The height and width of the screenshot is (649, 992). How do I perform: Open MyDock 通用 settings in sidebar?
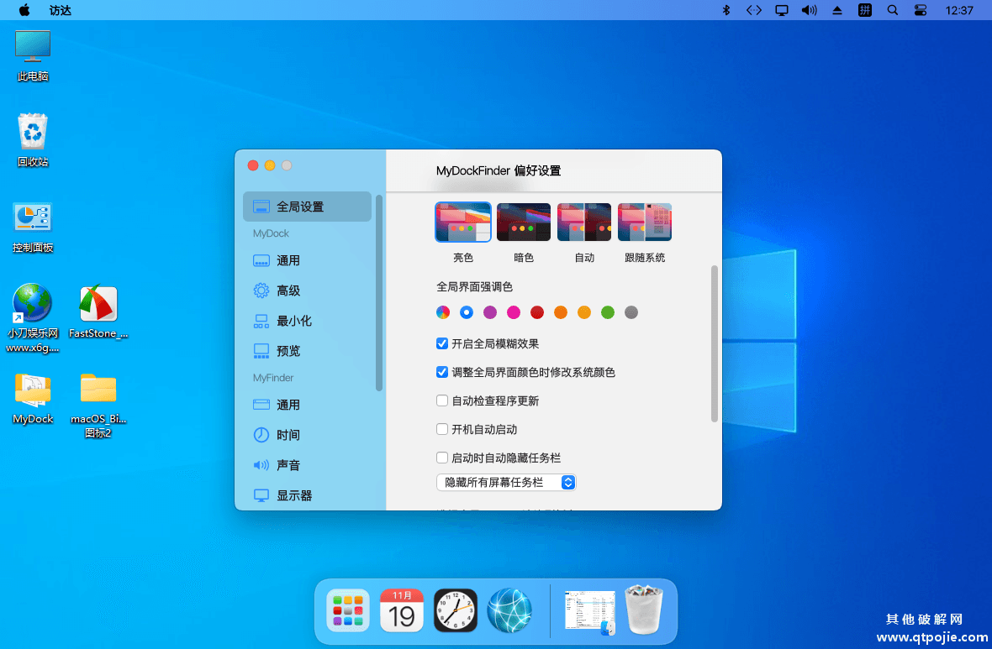tap(307, 260)
